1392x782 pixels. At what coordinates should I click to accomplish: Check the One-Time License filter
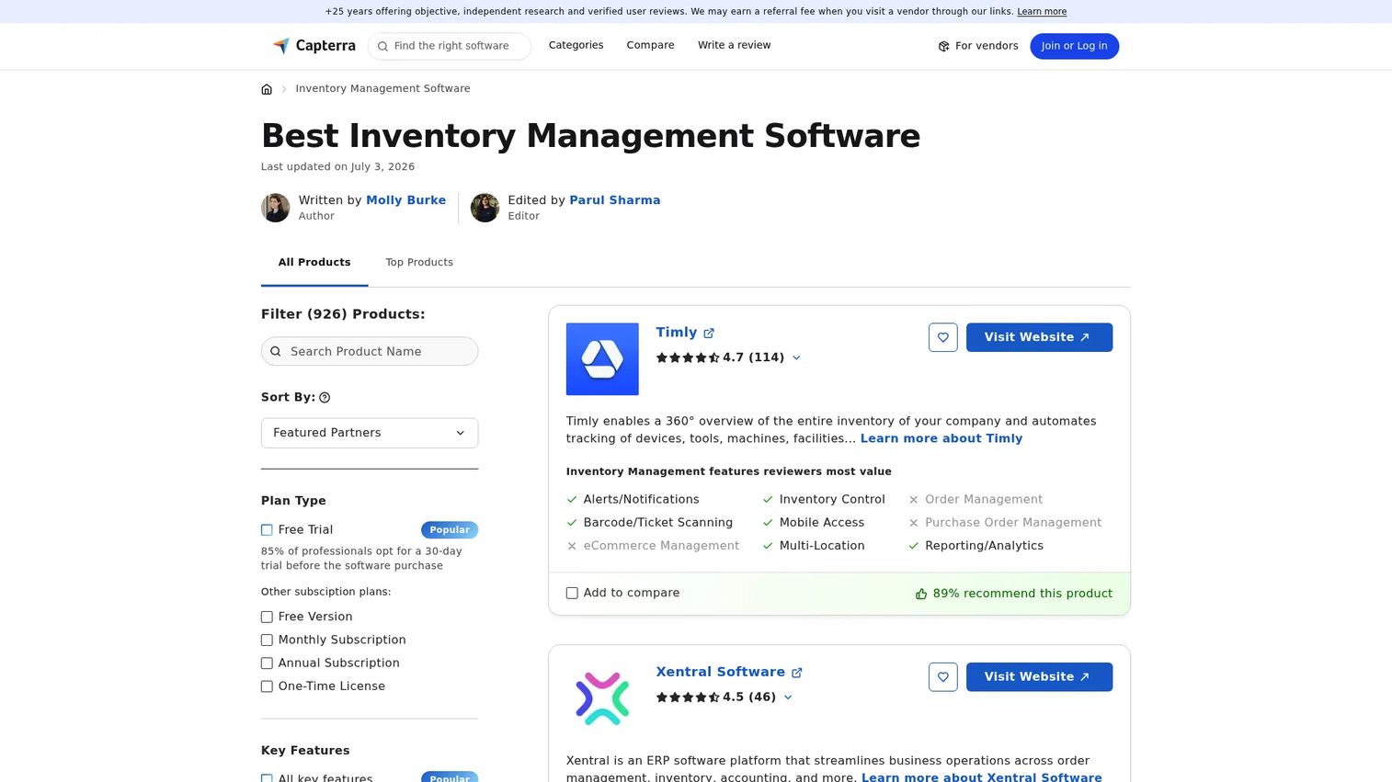(x=267, y=686)
